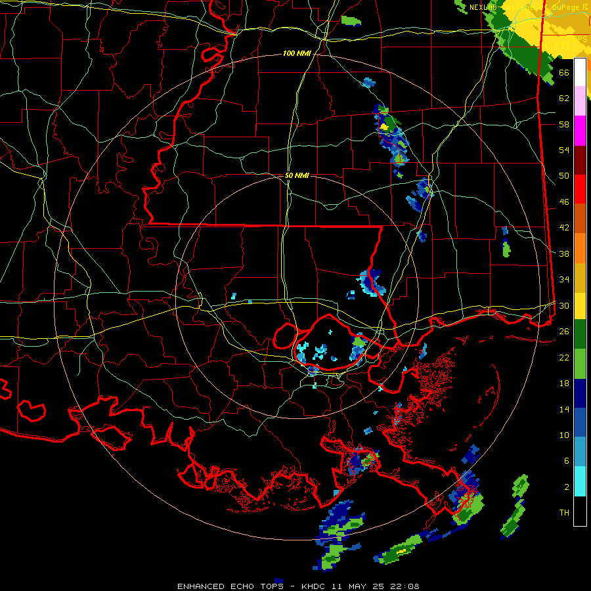Select the dark green legend swatch
Image resolution: width=591 pixels, height=591 pixels.
coord(580,334)
